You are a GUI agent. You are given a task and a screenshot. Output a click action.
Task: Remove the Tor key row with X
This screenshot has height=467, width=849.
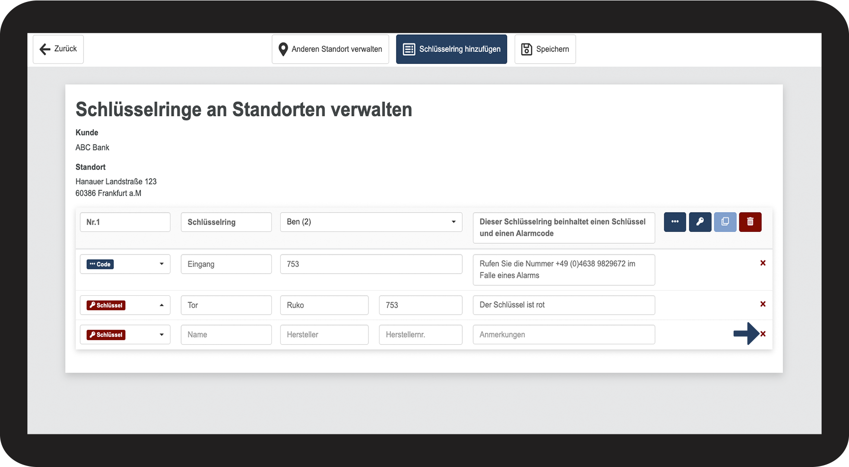tap(763, 304)
